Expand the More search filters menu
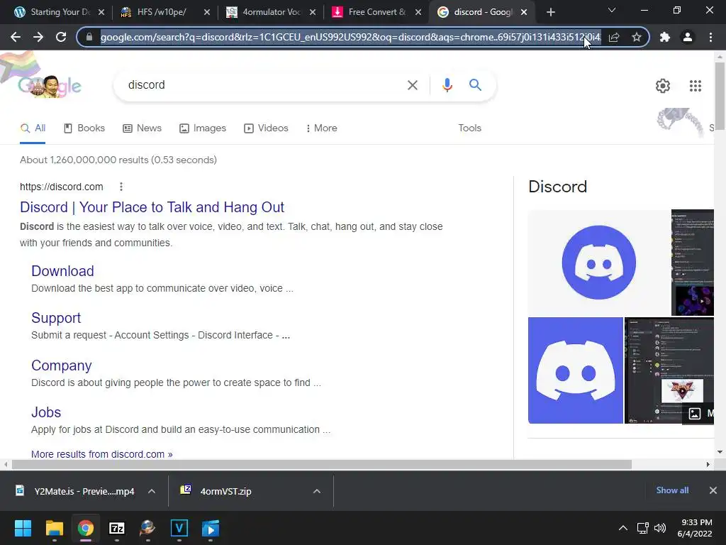Screen dimensions: 726x545 tap(321, 128)
